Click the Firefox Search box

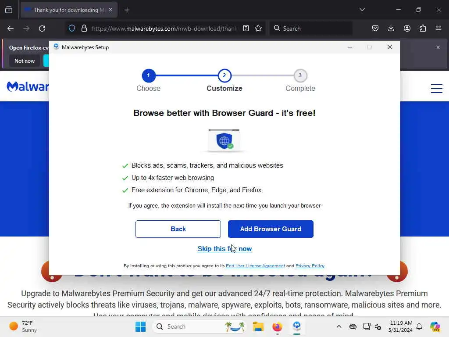coord(311,29)
